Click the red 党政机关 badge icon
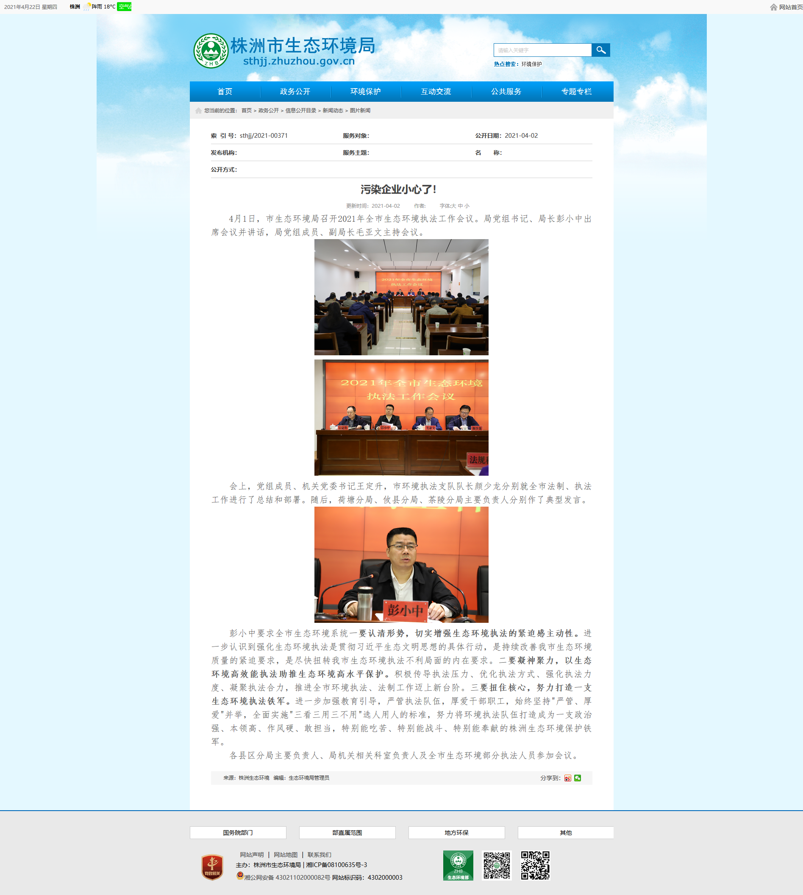 pos(212,867)
